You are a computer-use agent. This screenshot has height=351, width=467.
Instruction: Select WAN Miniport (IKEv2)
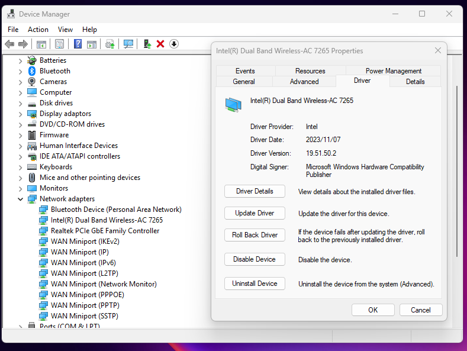pos(85,241)
